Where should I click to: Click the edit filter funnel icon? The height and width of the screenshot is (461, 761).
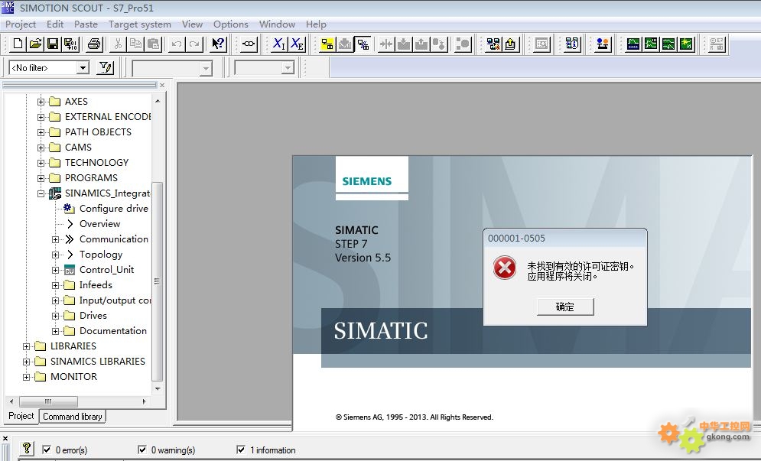click(105, 68)
